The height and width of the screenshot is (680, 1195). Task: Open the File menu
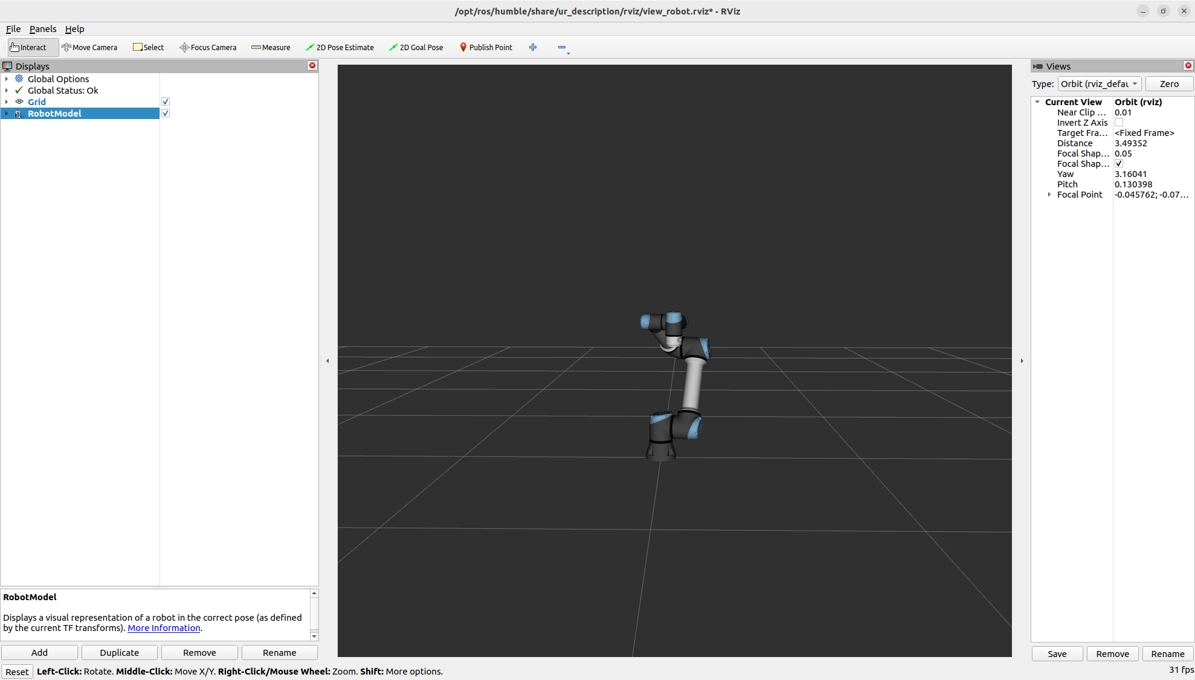point(13,29)
